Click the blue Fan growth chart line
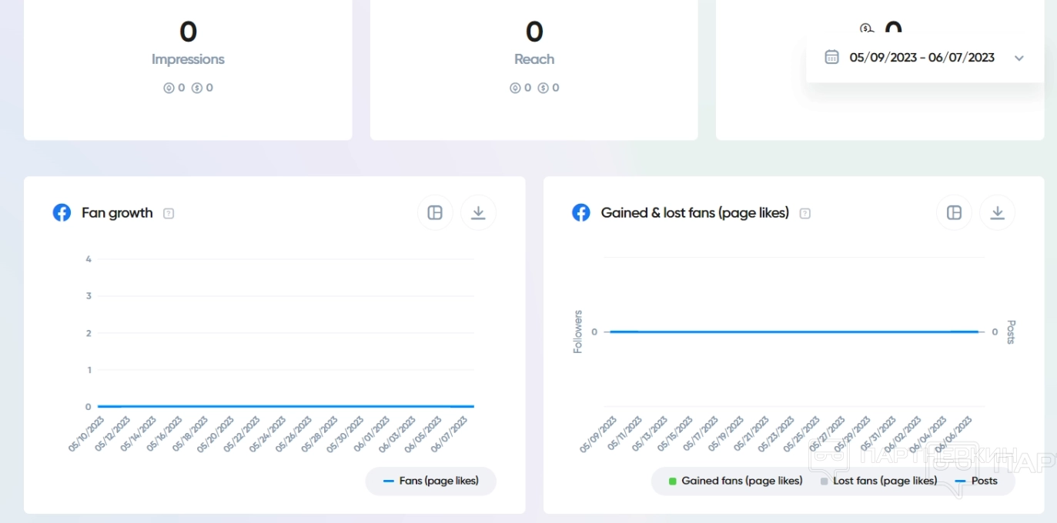Image resolution: width=1057 pixels, height=523 pixels. pos(285,406)
